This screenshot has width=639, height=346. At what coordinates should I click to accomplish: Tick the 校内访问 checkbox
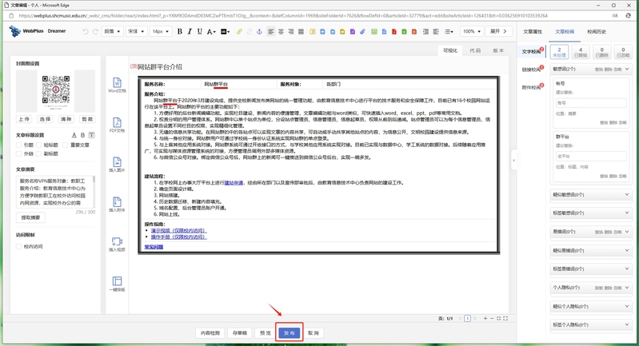(20, 246)
